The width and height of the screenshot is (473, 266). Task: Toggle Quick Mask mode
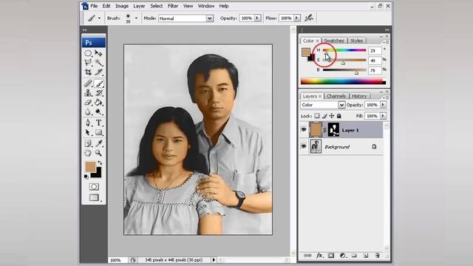point(94,187)
